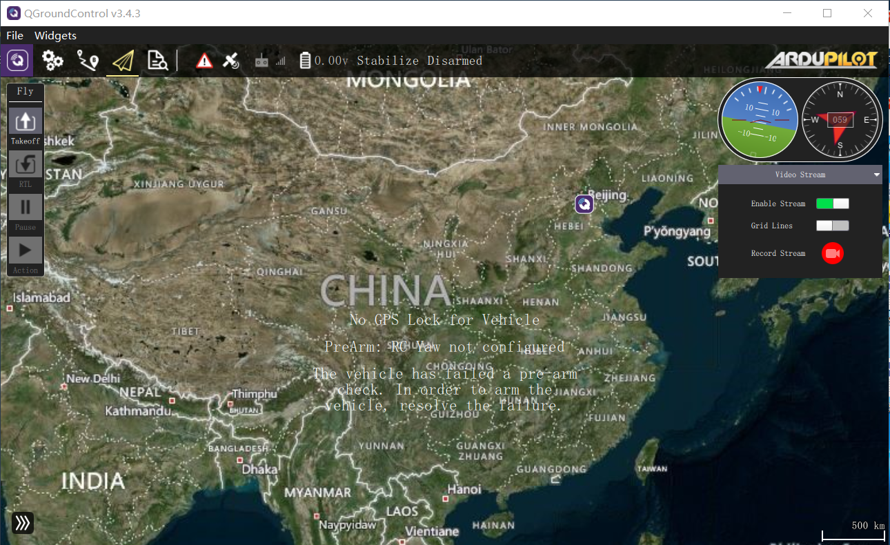Toggle the Enable Stream switch
Viewport: 890px width, 545px height.
click(x=833, y=204)
